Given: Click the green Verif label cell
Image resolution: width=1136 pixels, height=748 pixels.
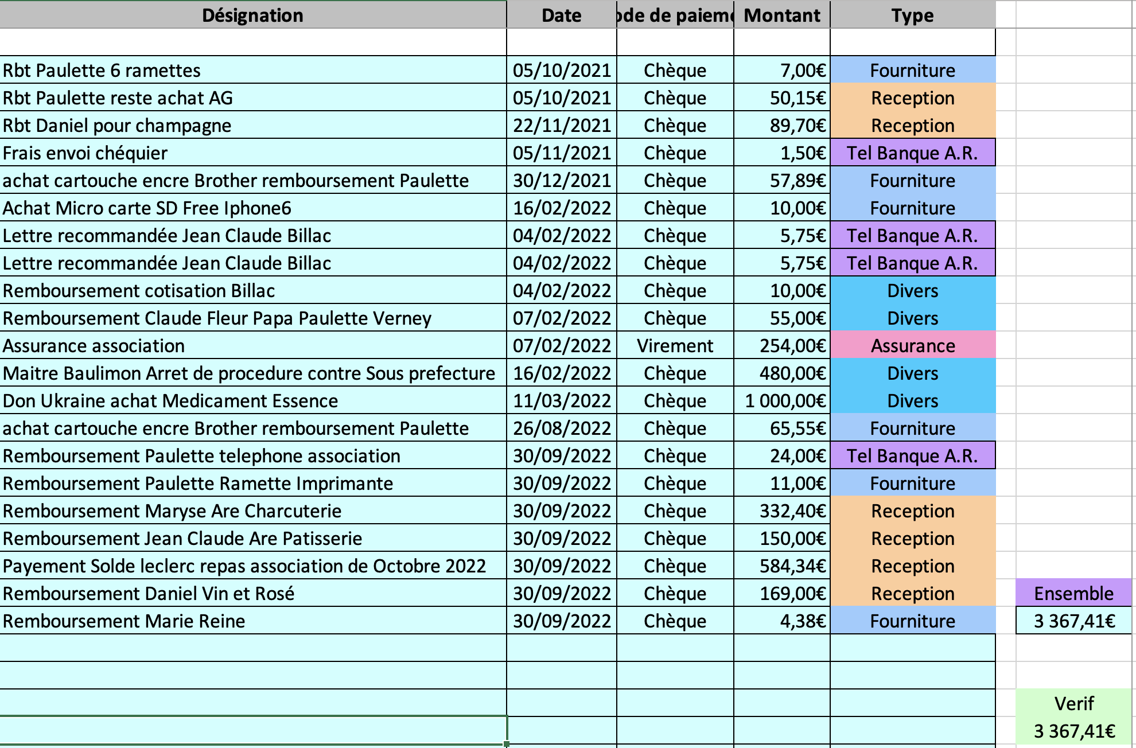Looking at the screenshot, I should (1073, 703).
